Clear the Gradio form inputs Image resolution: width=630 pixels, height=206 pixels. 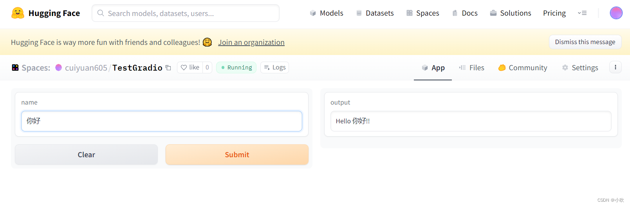(86, 154)
